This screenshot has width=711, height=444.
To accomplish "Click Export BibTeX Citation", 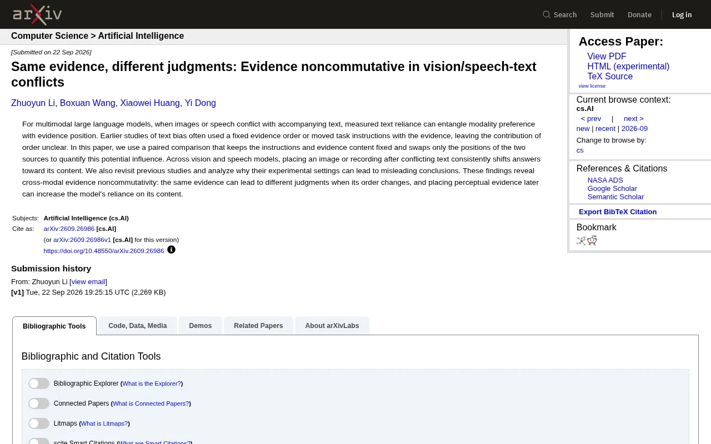I will pos(618,212).
